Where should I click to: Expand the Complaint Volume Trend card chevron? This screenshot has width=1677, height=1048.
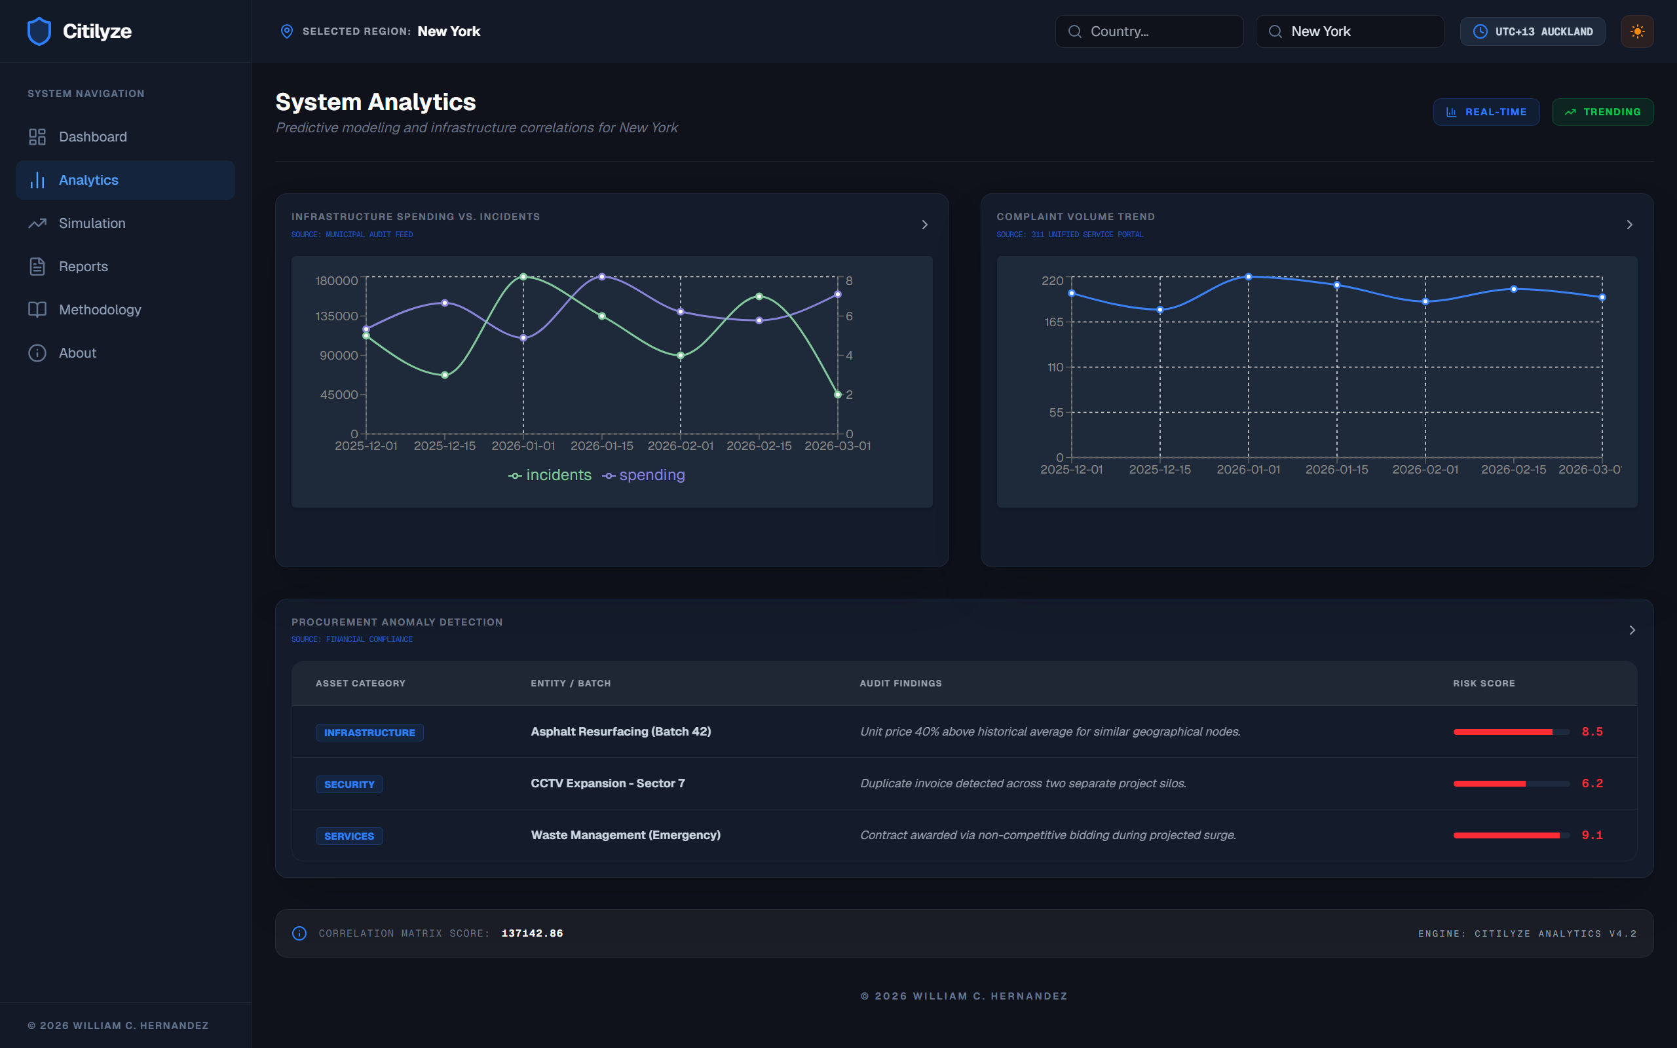click(1629, 225)
